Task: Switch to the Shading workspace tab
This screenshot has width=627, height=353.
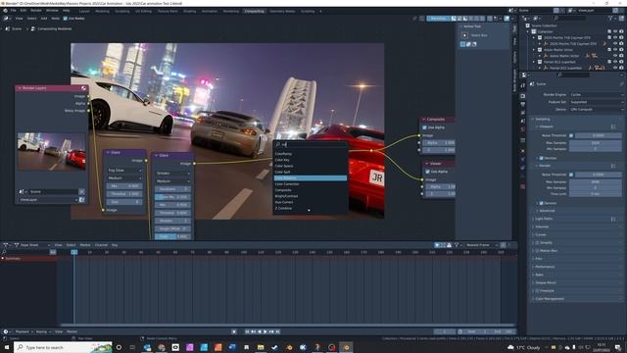Action: pyautogui.click(x=189, y=11)
